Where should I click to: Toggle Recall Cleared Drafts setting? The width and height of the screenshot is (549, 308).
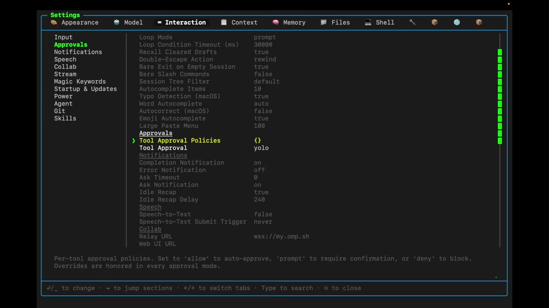click(x=261, y=52)
